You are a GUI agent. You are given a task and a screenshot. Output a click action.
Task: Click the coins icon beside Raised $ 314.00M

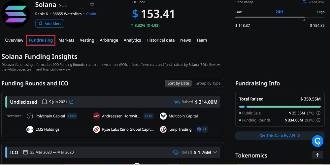[x=177, y=102]
